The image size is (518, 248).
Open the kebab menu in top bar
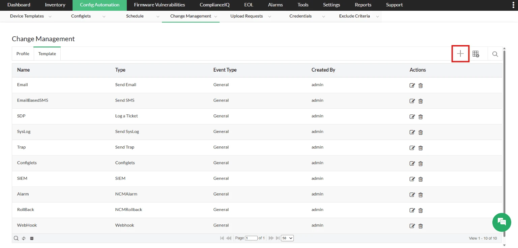pyautogui.click(x=513, y=5)
